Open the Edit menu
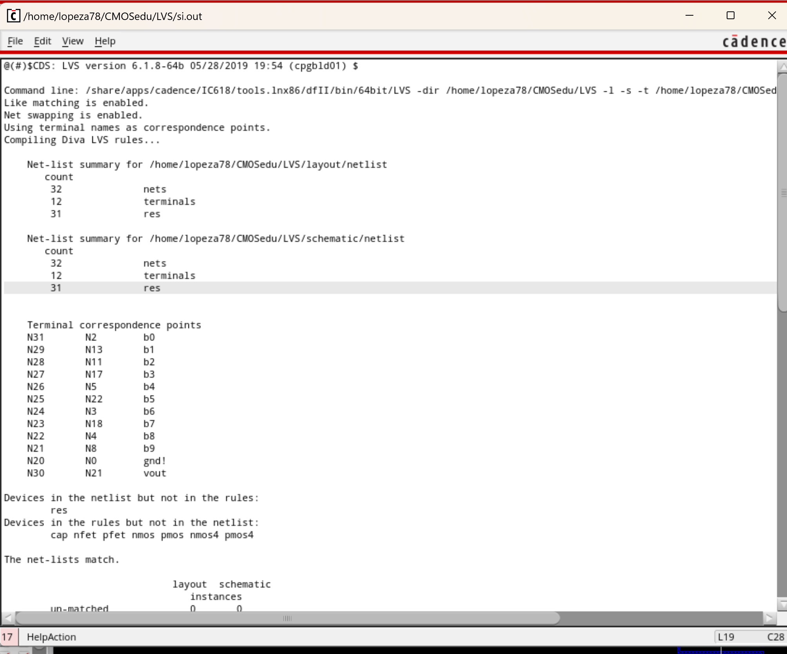The width and height of the screenshot is (787, 654). coord(42,41)
